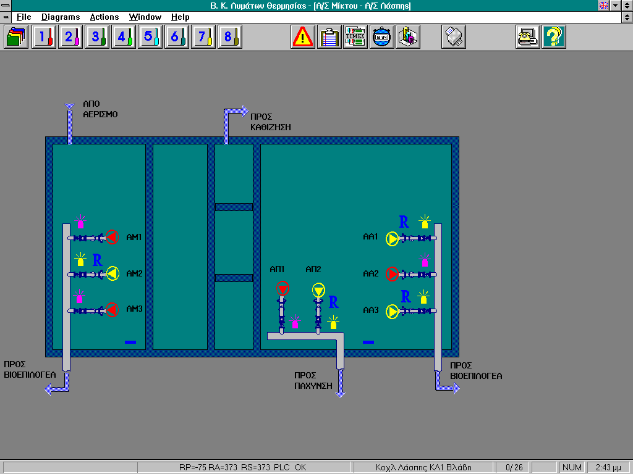Image resolution: width=633 pixels, height=474 pixels.
Task: Open the clipboard report icon
Action: coord(329,37)
